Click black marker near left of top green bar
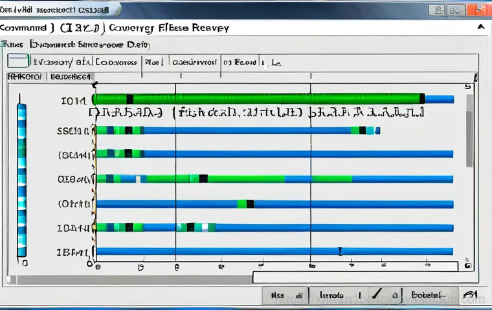This screenshot has width=492, height=310. pos(129,99)
